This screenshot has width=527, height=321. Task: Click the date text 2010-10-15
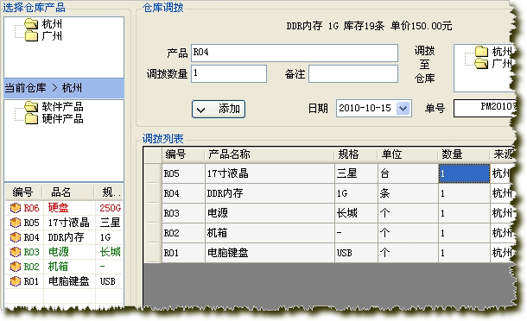pos(365,108)
